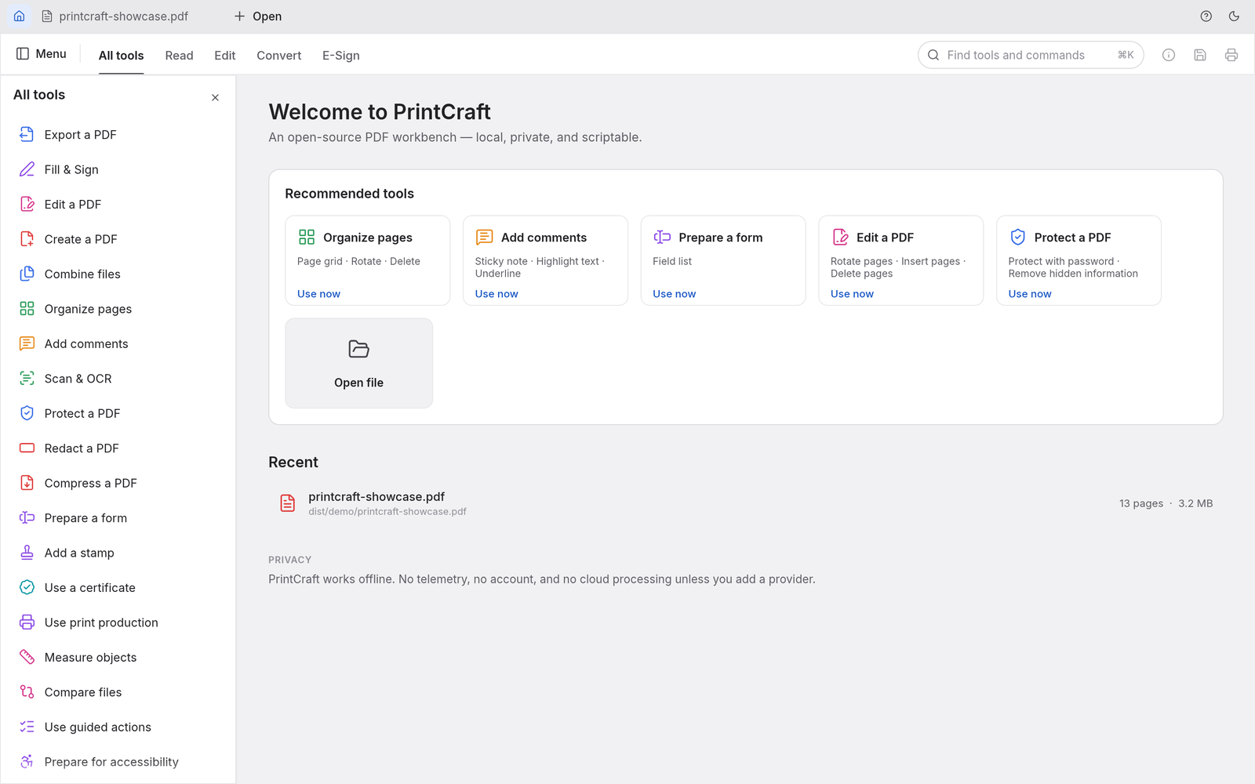The width and height of the screenshot is (1255, 784).
Task: Toggle dark mode with the moon icon
Action: pos(1234,16)
